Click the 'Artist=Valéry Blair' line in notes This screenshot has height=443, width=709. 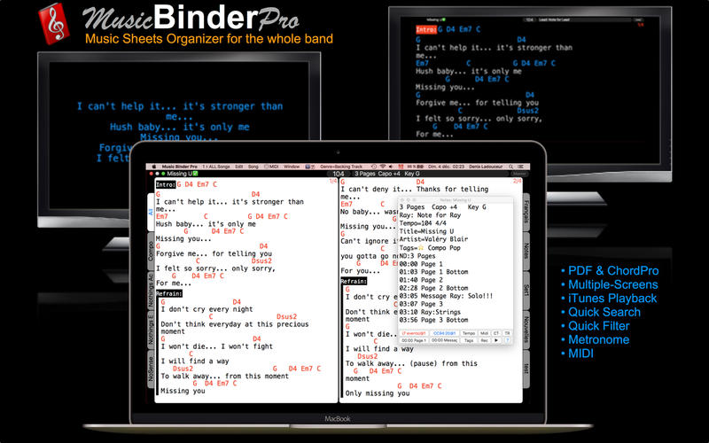pyautogui.click(x=433, y=239)
